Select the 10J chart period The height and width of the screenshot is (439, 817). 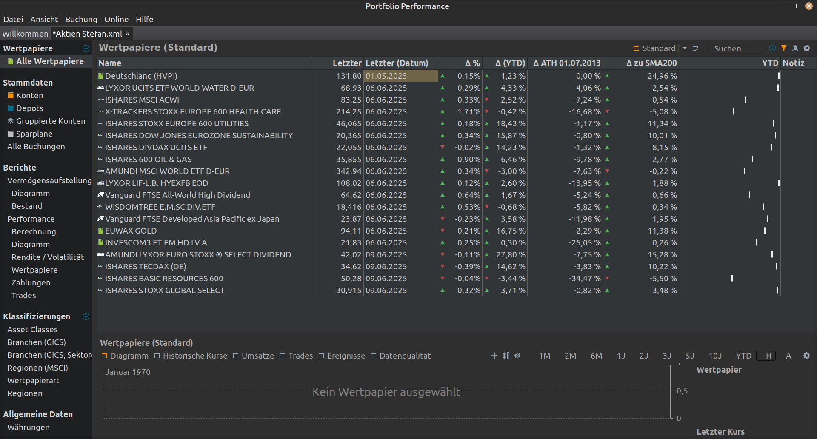pyautogui.click(x=715, y=356)
